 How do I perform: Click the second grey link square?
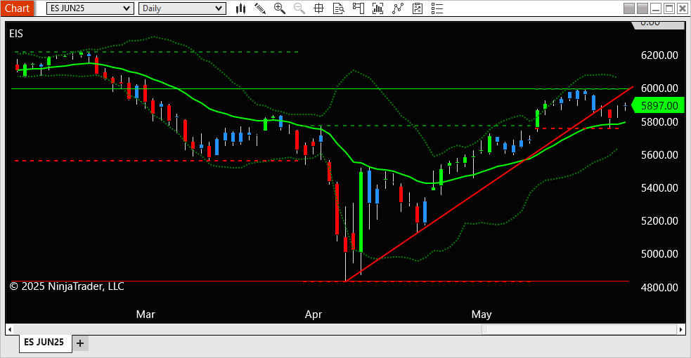[642, 8]
